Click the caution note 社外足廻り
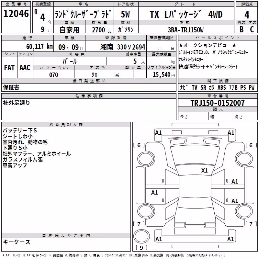259x259 pixels. 17,103
